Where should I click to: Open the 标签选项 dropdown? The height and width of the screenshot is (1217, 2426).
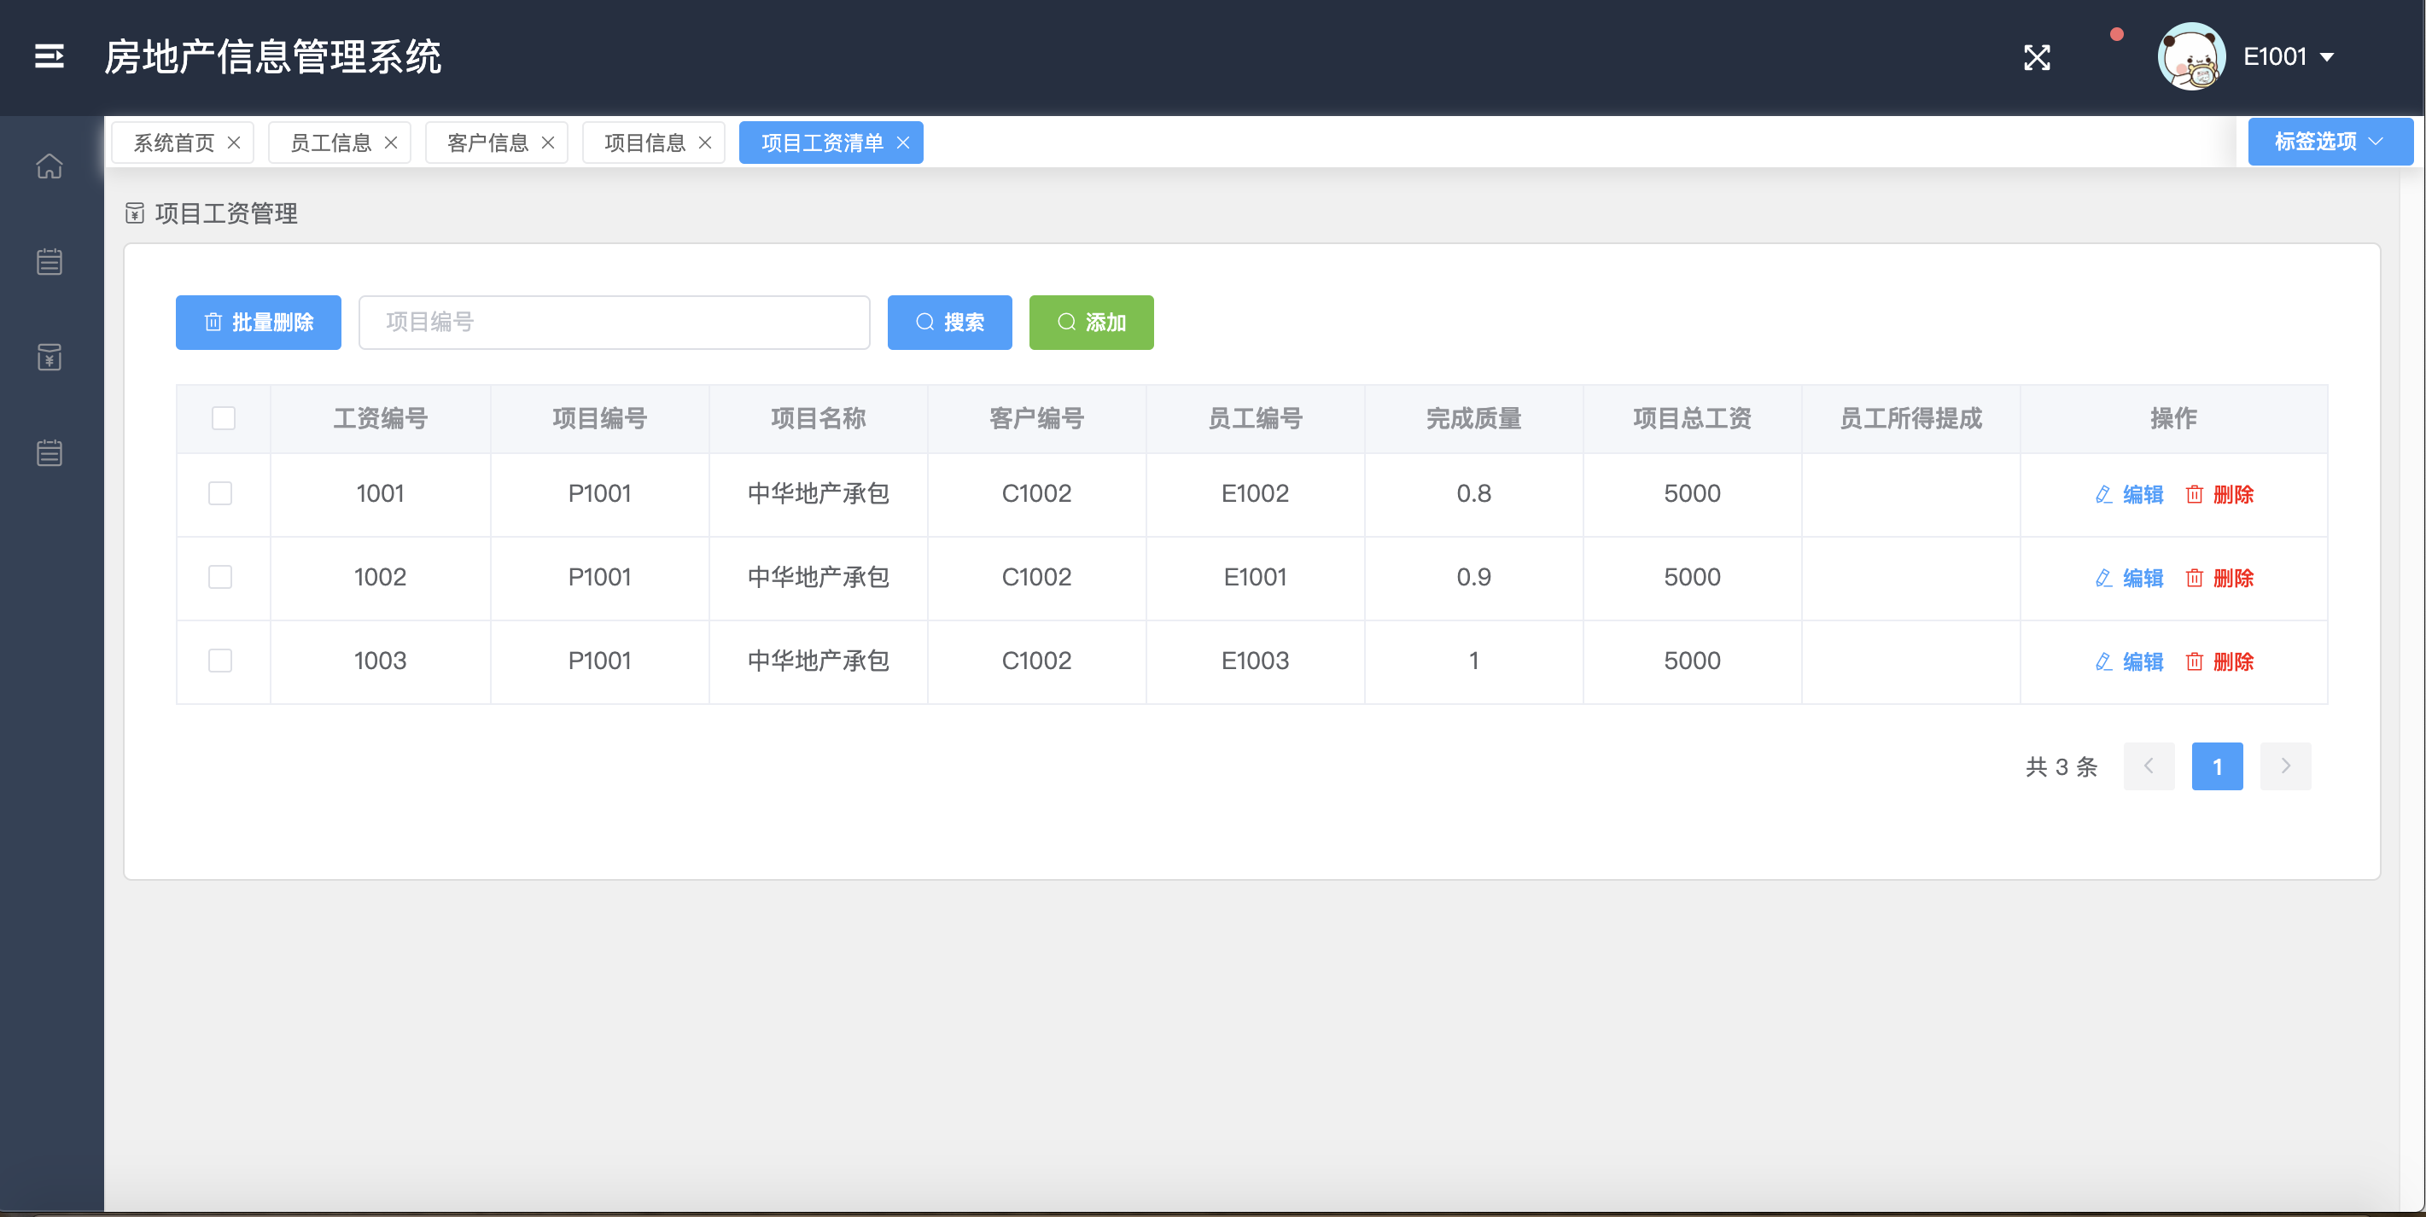point(2328,141)
